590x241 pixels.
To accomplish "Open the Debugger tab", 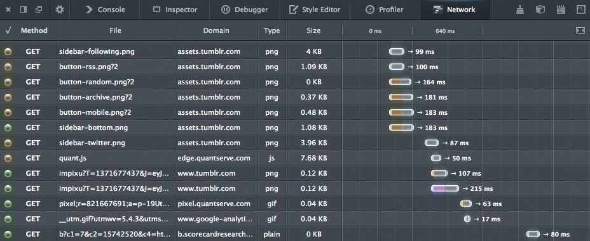I will point(245,10).
